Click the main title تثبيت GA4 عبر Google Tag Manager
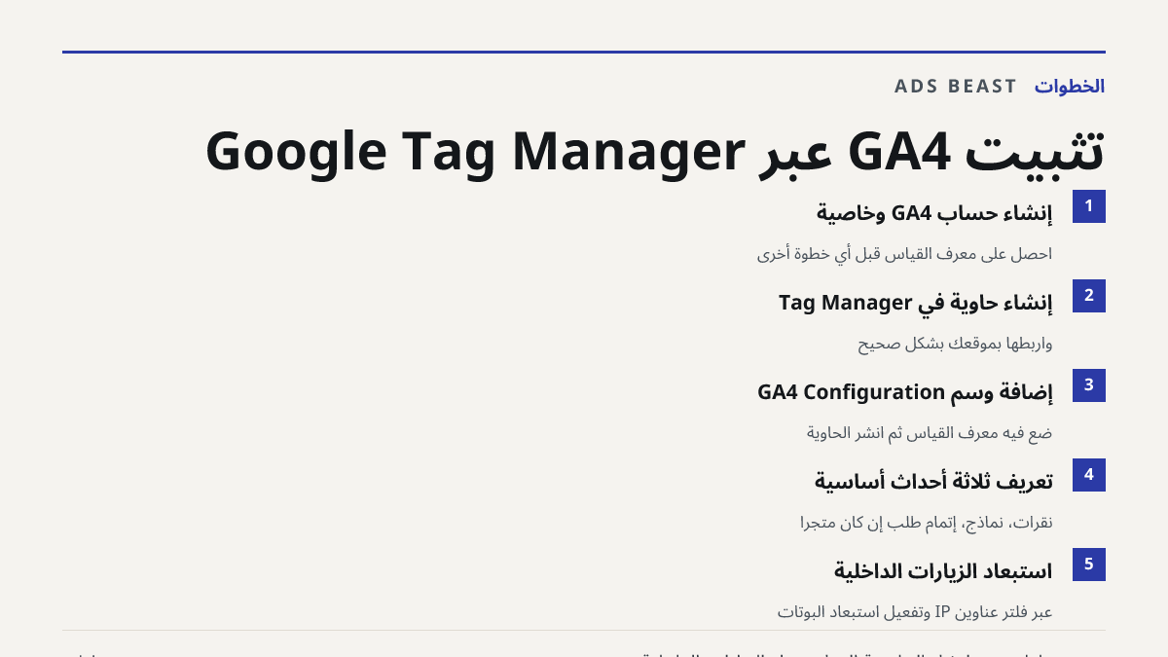This screenshot has width=1168, height=657. 655,152
